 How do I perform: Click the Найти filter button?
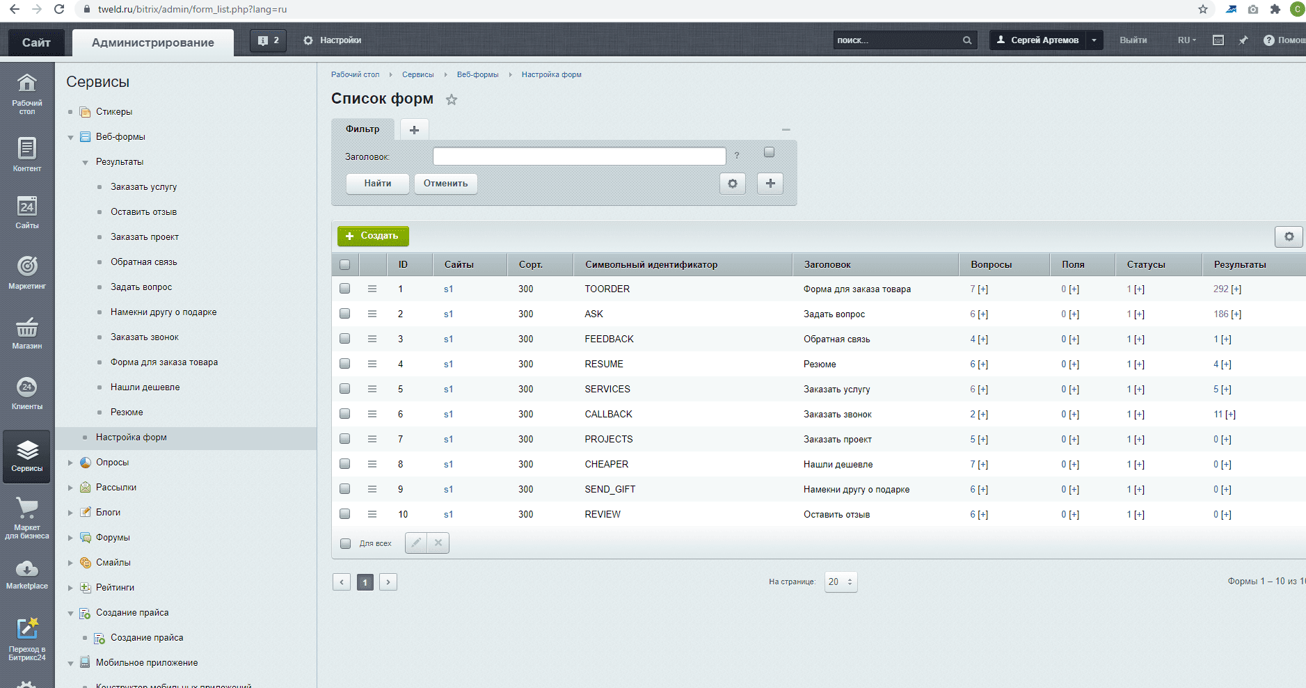378,184
